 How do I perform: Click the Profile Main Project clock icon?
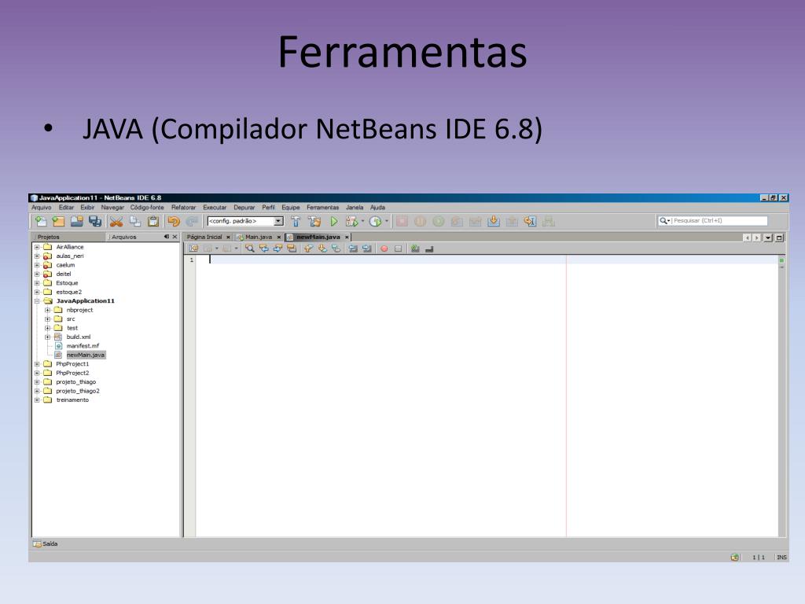point(375,221)
